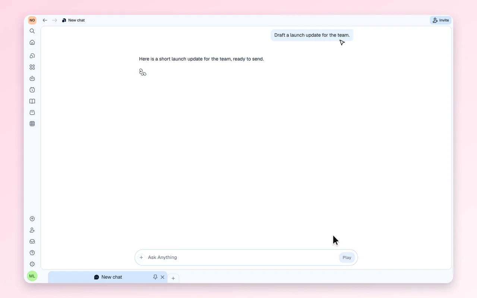Viewport: 477px width, 298px height.
Task: Open the robot agents icon
Action: click(32, 79)
